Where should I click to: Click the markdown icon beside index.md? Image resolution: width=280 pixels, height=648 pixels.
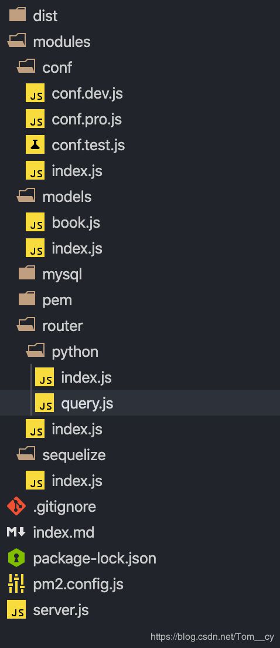tap(16, 532)
